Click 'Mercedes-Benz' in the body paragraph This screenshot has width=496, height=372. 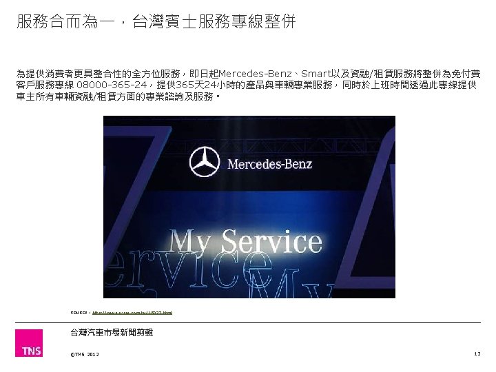tap(255, 74)
